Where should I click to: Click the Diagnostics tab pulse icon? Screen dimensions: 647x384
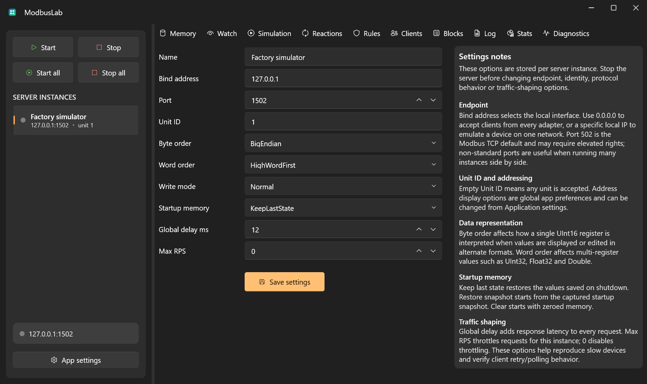546,33
